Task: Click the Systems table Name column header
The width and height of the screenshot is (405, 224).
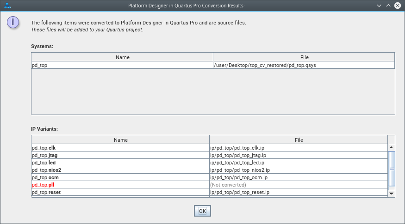Action: point(122,57)
